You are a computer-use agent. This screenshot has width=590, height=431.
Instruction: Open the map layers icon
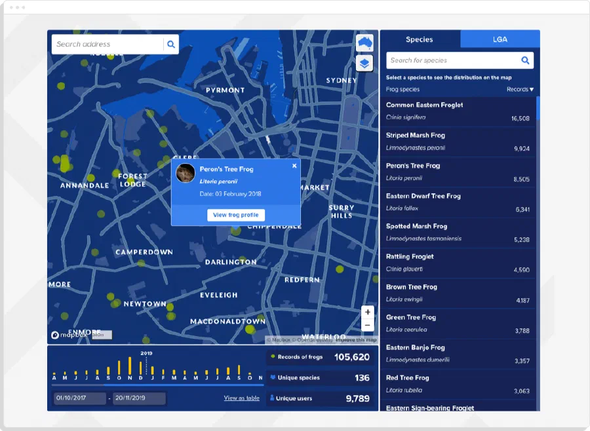pyautogui.click(x=364, y=63)
